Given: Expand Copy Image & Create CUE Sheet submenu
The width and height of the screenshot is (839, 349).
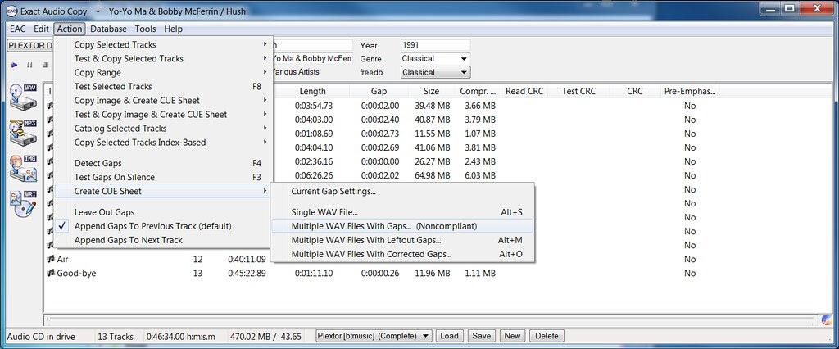Looking at the screenshot, I should tap(164, 100).
